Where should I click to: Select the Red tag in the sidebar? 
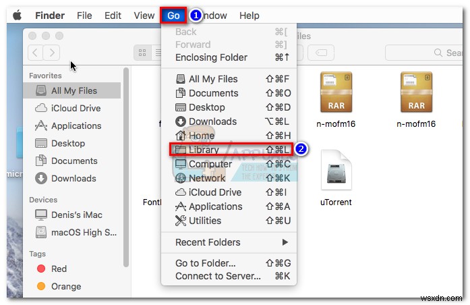coord(72,269)
